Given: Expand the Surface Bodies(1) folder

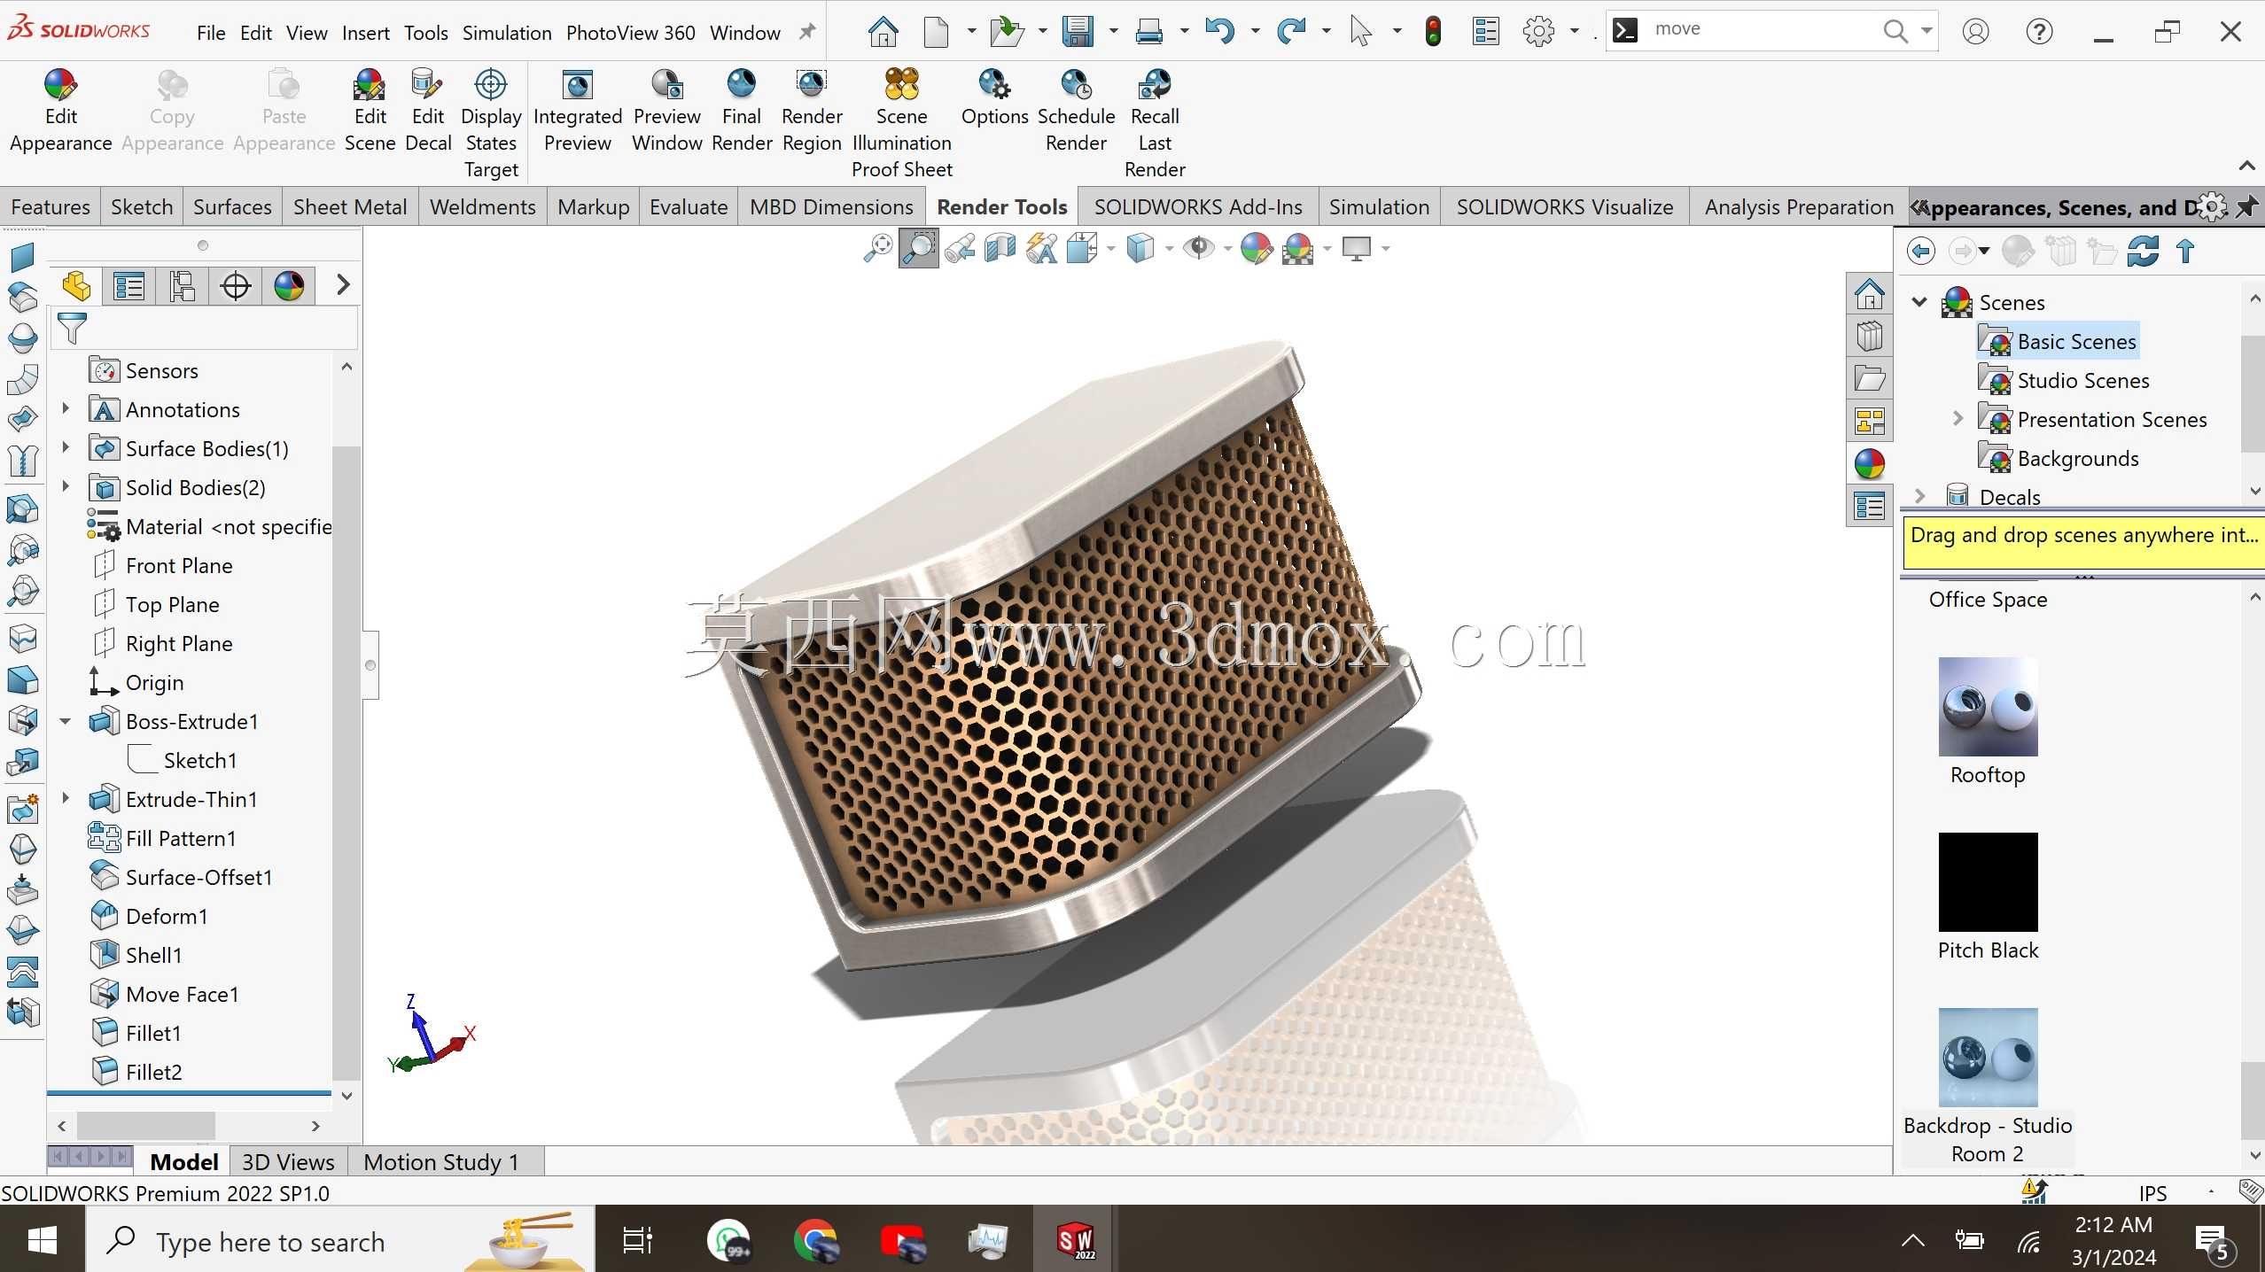Looking at the screenshot, I should pyautogui.click(x=66, y=447).
